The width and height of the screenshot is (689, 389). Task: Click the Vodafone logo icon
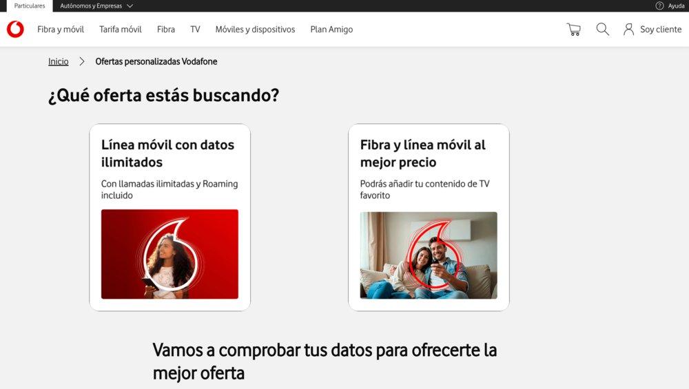(15, 30)
